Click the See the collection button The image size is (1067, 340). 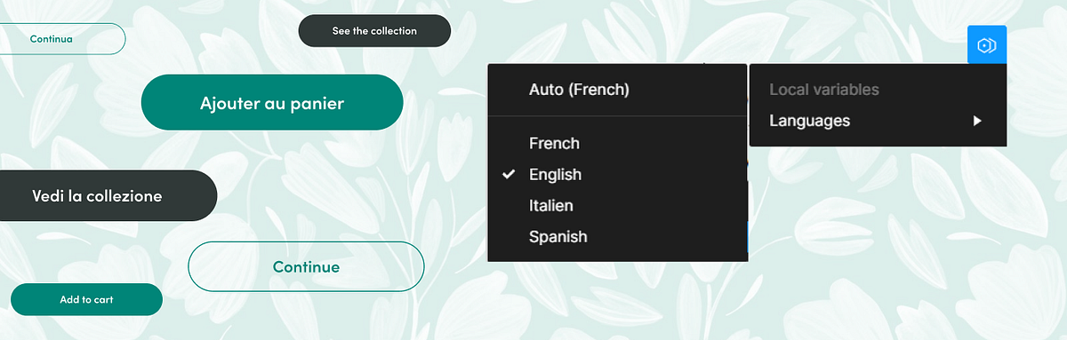374,30
